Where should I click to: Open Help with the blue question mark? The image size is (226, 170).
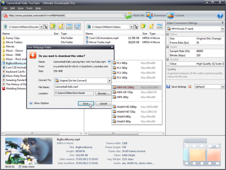tap(220, 16)
